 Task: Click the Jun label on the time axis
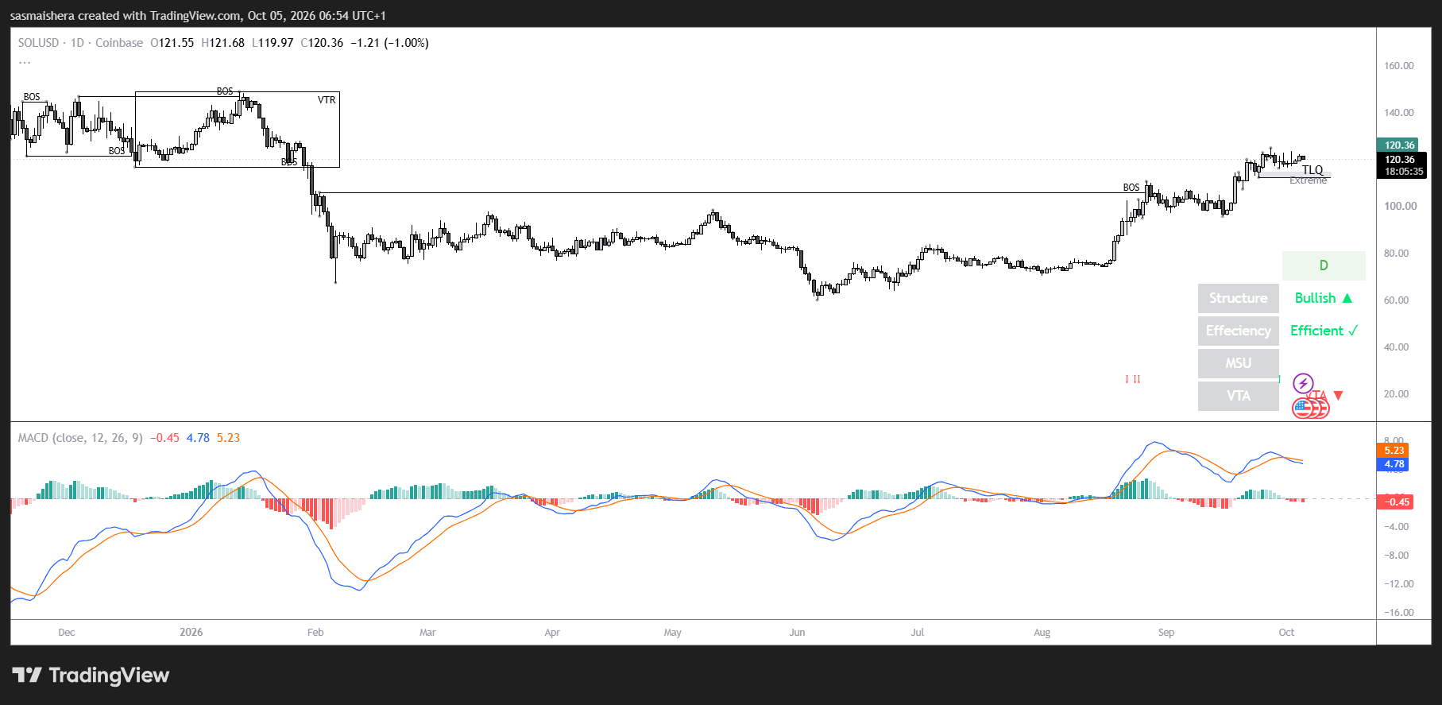coord(797,633)
